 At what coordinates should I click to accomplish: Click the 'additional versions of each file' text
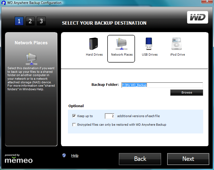click(138, 116)
